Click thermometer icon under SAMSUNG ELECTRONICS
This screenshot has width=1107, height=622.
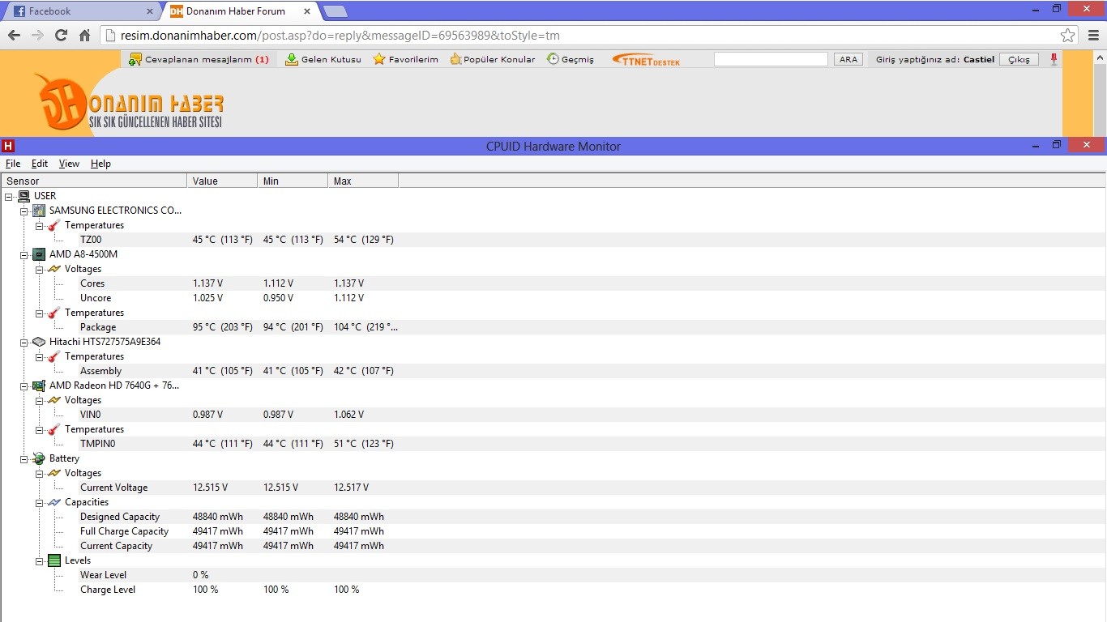(54, 225)
